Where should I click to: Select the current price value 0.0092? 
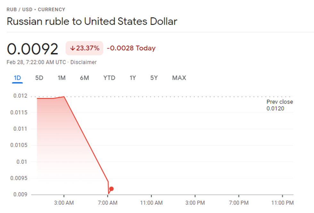pyautogui.click(x=33, y=48)
